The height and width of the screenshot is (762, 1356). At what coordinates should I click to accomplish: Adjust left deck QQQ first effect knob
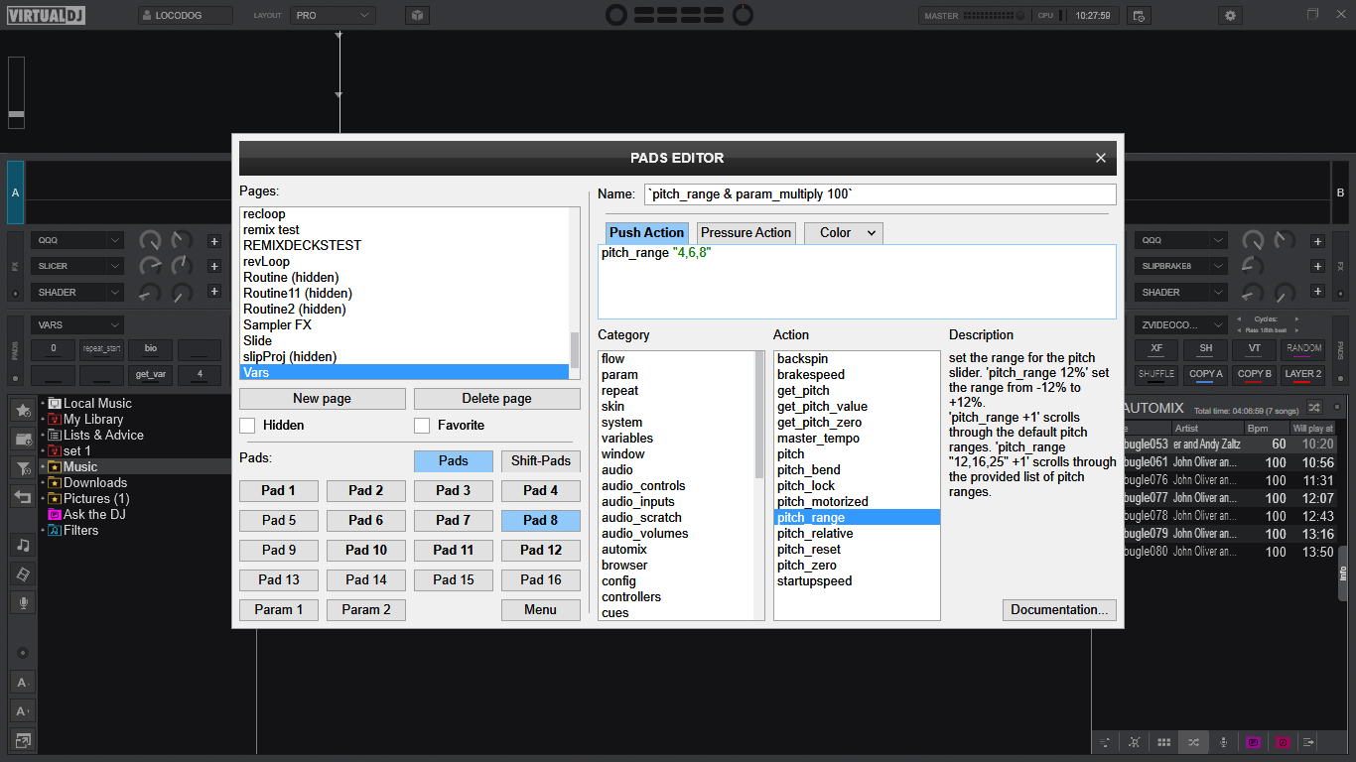tap(150, 240)
